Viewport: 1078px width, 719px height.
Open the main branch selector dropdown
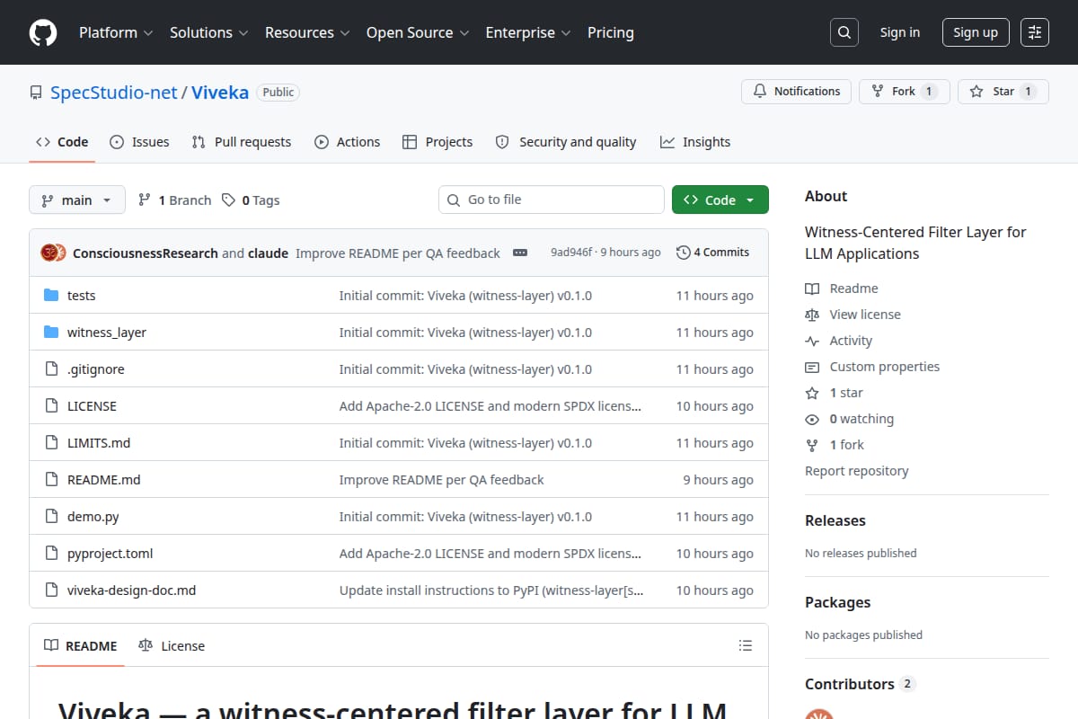pos(76,200)
